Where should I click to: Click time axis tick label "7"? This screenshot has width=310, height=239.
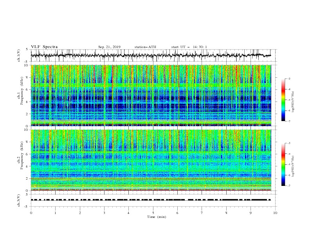[202, 213]
